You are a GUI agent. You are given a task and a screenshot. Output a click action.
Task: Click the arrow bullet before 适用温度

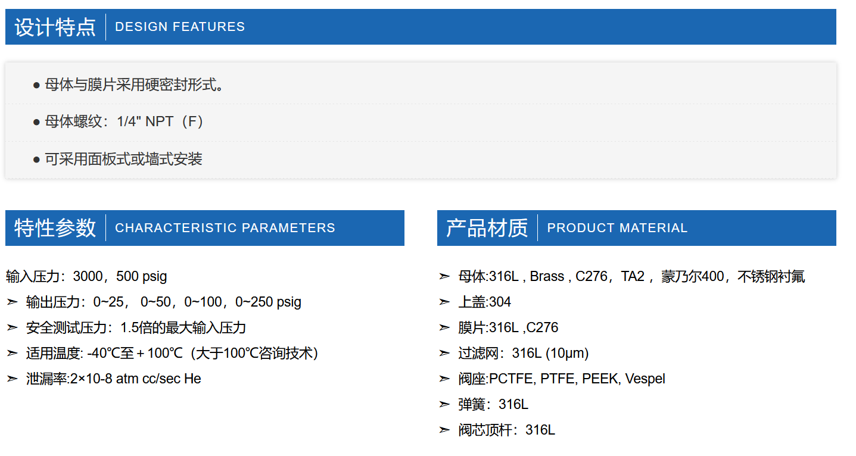click(12, 353)
